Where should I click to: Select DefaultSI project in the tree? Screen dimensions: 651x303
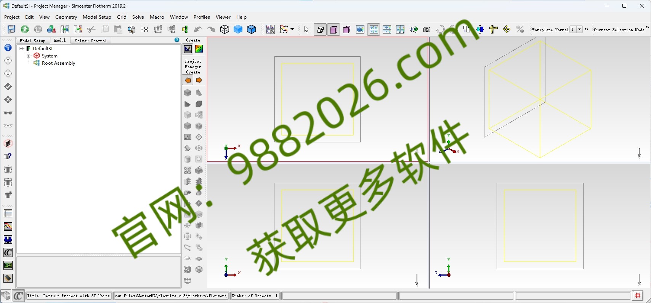pos(42,49)
